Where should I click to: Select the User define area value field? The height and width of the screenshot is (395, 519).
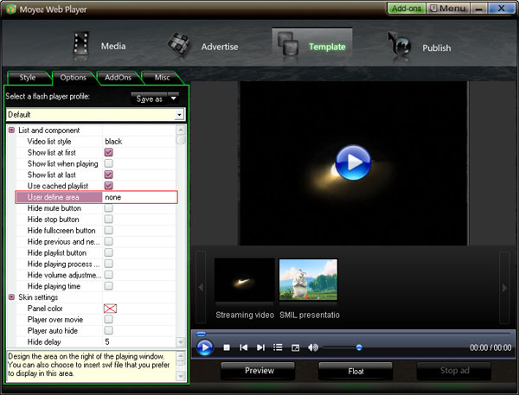pos(139,197)
